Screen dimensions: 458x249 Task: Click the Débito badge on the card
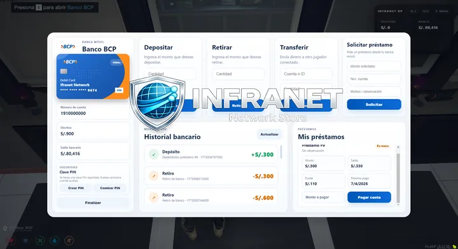(116, 62)
